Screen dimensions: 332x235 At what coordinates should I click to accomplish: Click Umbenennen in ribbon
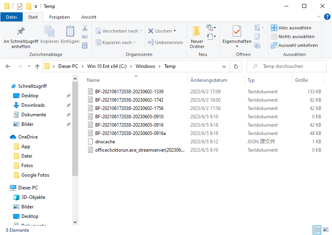coord(165,42)
